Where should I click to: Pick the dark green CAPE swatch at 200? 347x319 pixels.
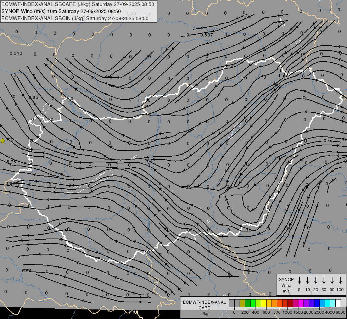tap(248, 303)
